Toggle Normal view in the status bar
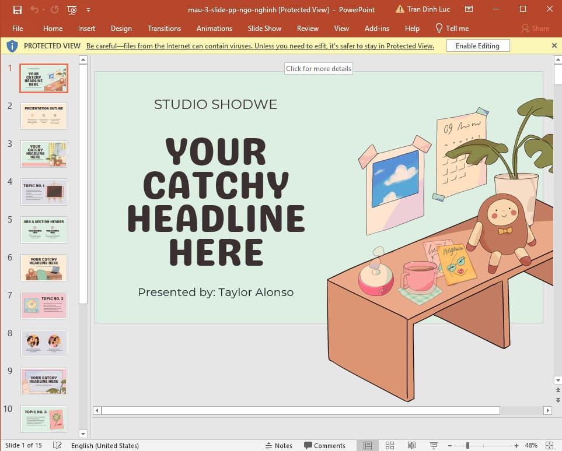 (368, 445)
